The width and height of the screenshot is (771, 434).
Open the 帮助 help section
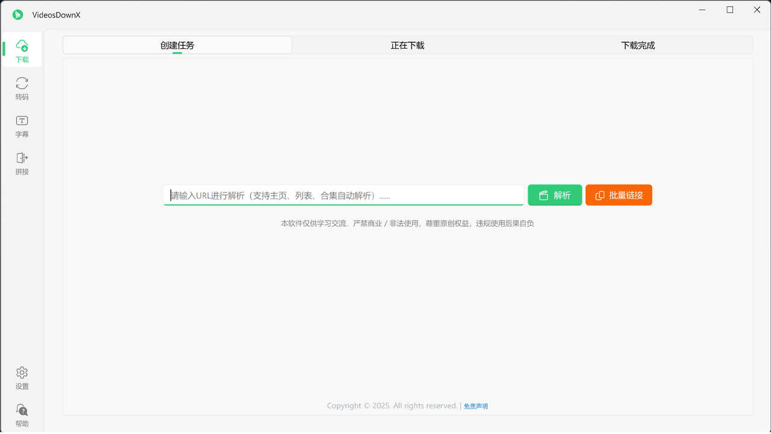pos(22,415)
